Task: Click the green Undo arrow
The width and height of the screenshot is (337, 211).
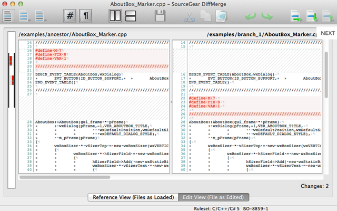Action: tap(251, 16)
